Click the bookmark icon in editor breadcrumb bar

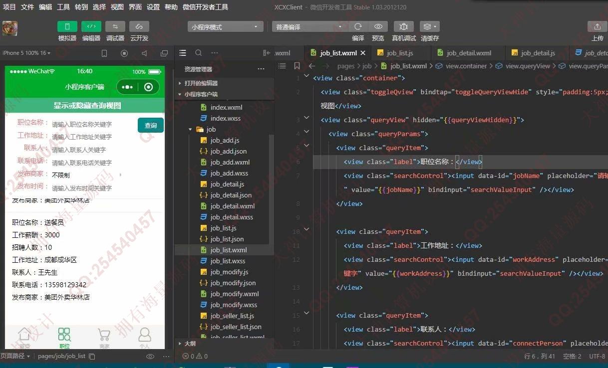point(297,66)
